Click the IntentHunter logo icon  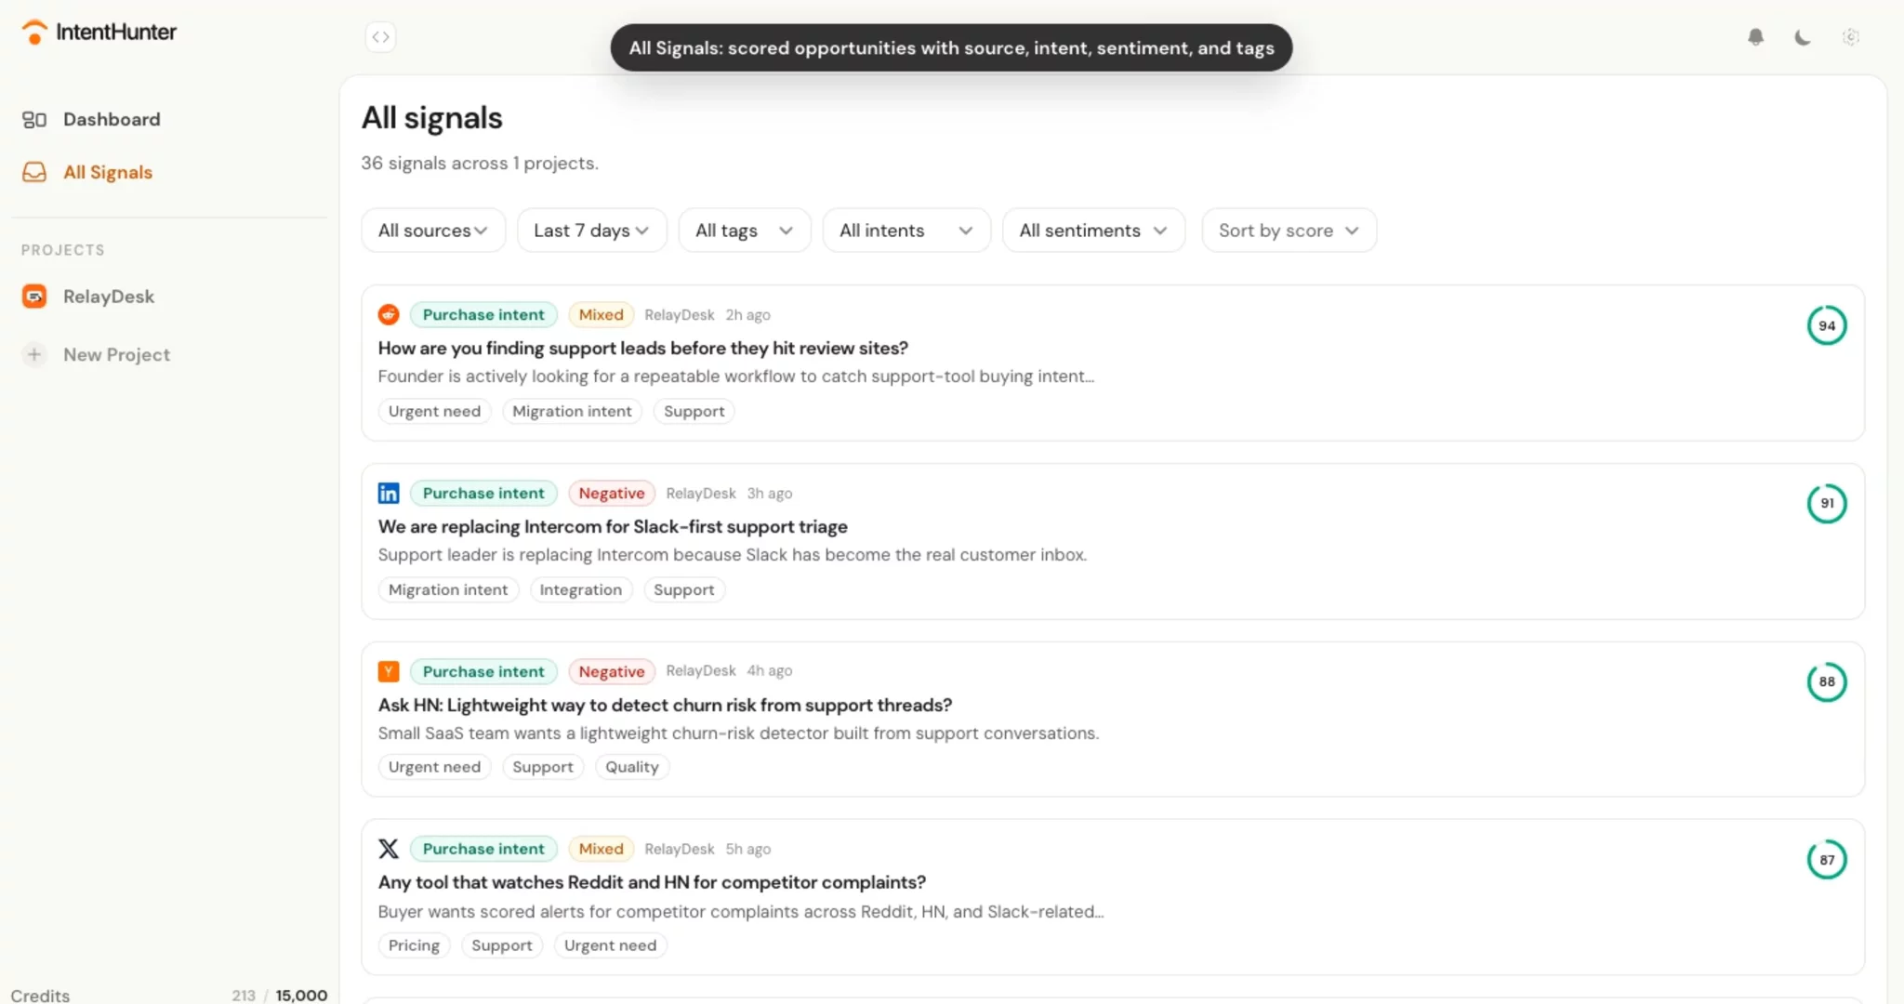point(34,32)
